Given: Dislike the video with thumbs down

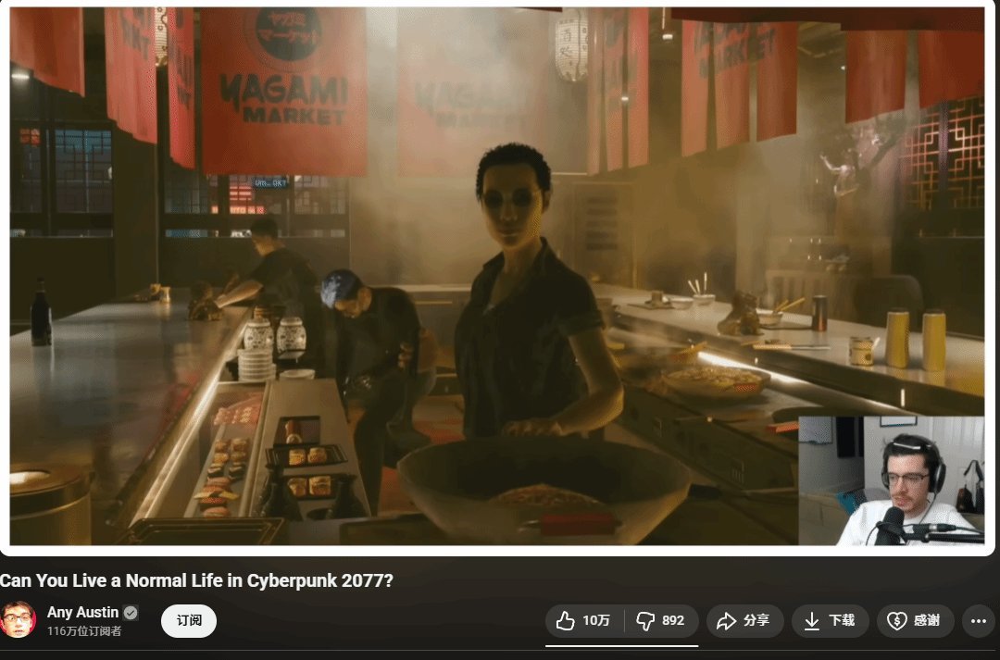Looking at the screenshot, I should coord(661,620).
